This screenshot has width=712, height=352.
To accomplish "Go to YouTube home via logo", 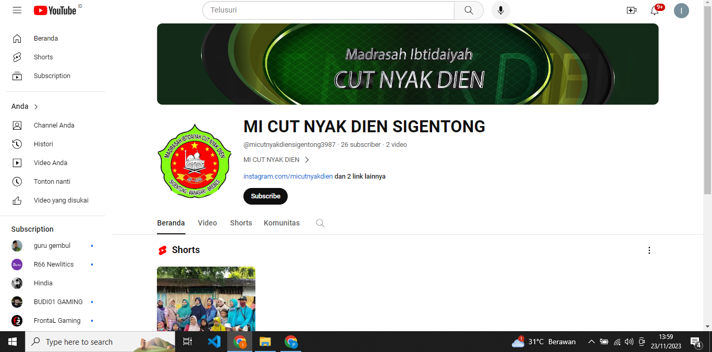I will [55, 10].
